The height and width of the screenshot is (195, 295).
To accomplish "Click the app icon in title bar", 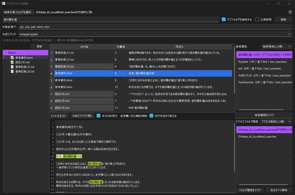I will click(4, 4).
